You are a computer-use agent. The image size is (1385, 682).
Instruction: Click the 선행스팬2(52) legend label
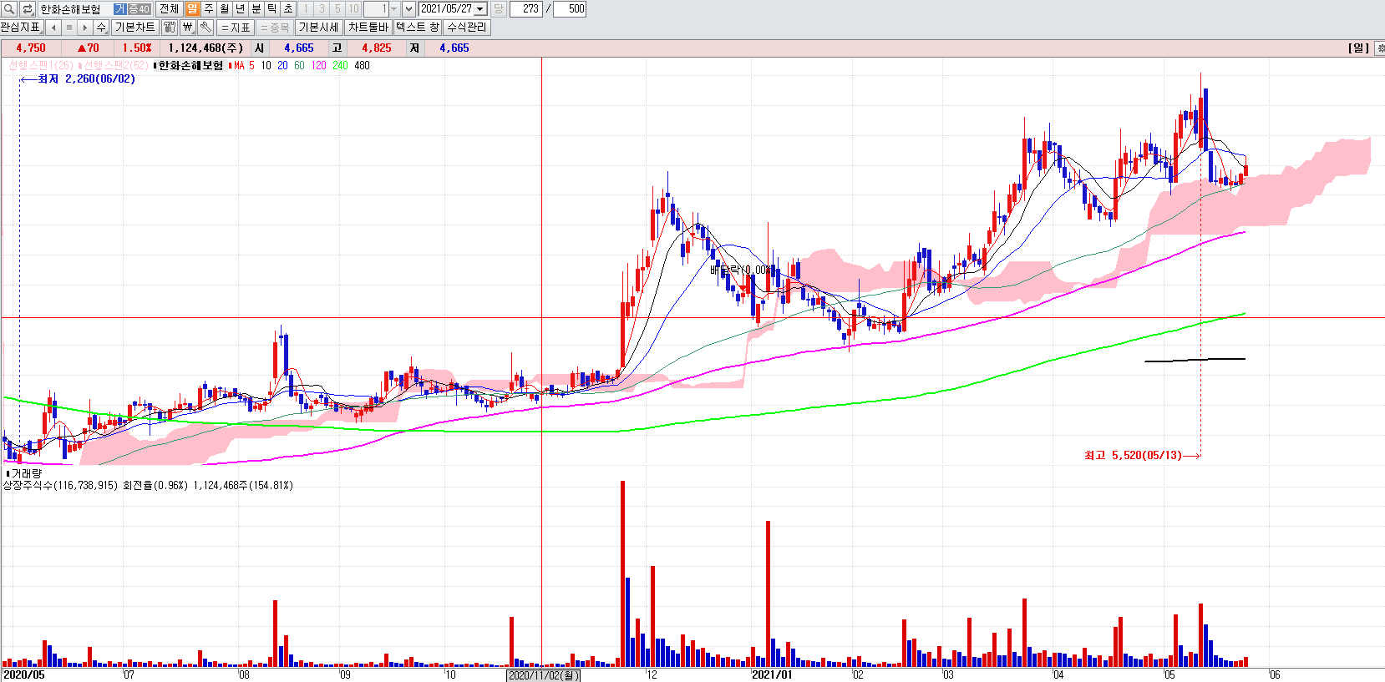115,66
